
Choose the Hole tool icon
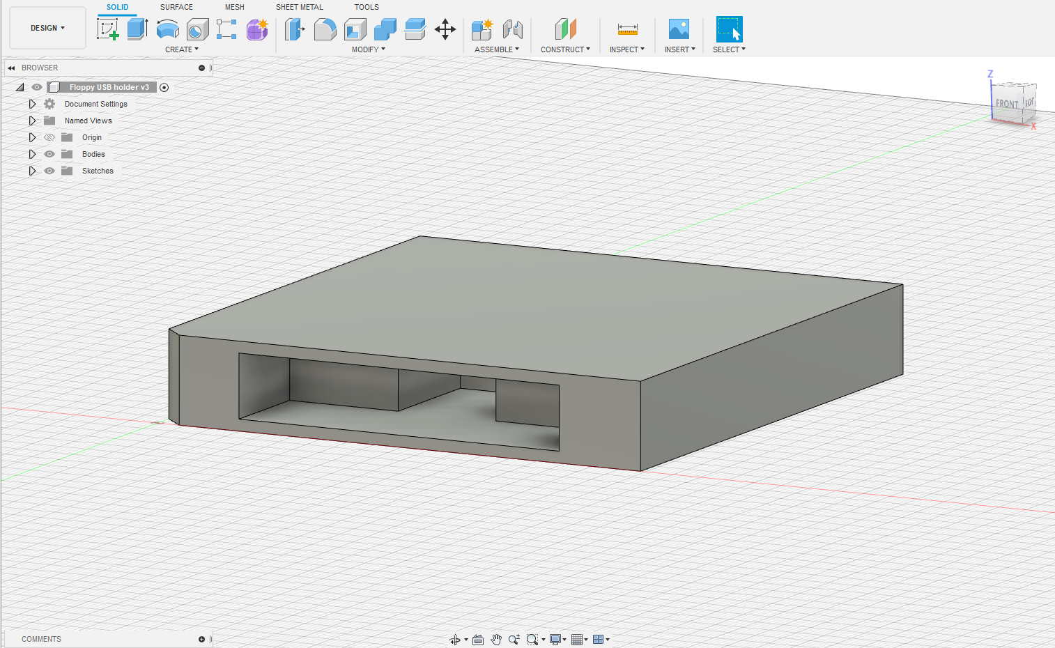tap(198, 29)
